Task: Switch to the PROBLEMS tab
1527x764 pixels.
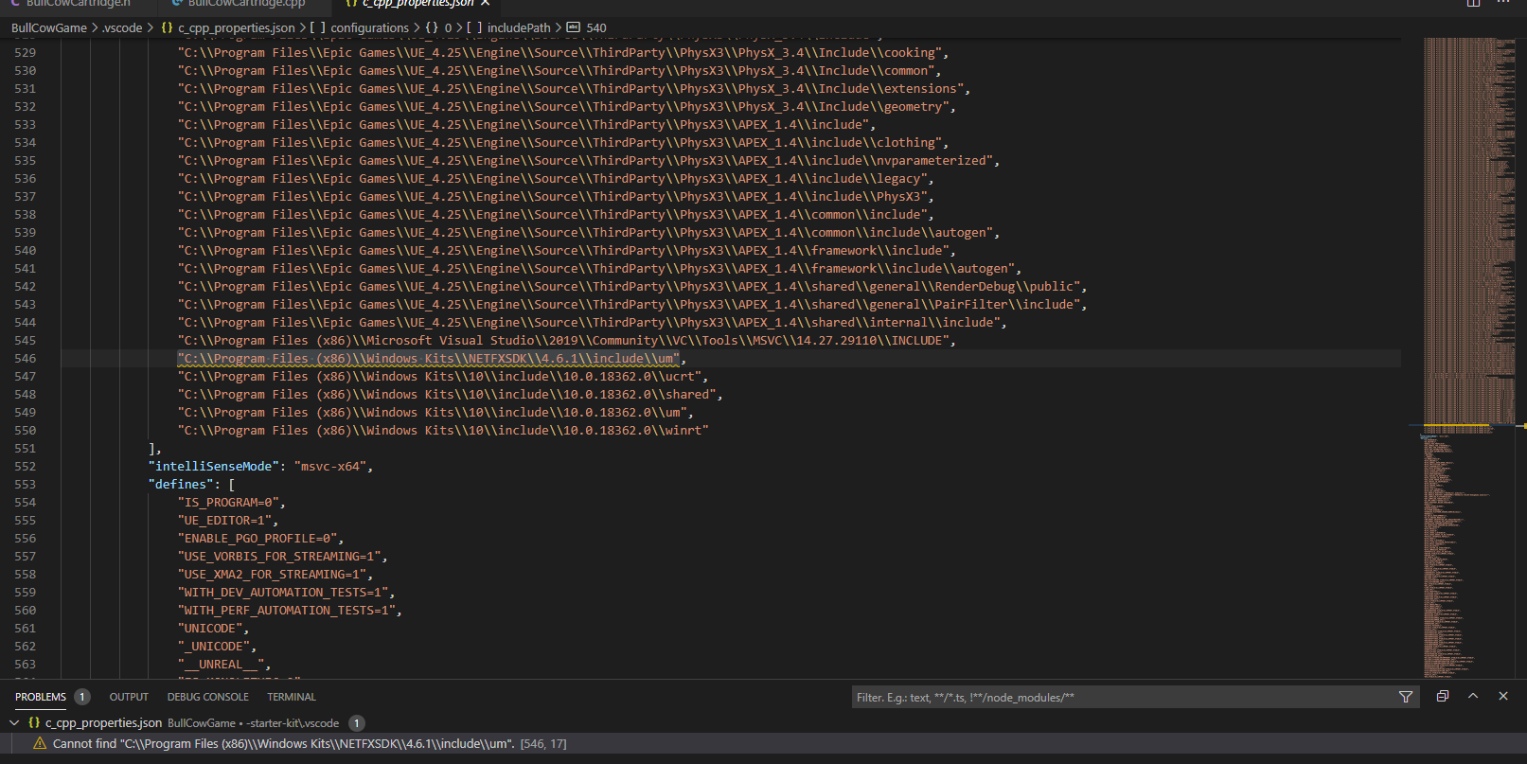Action: pos(41,697)
